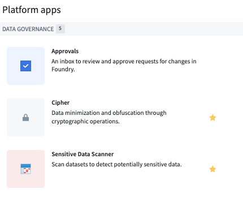This screenshot has height=206, width=243.
Task: Click the Cipher app title
Action: (60, 102)
